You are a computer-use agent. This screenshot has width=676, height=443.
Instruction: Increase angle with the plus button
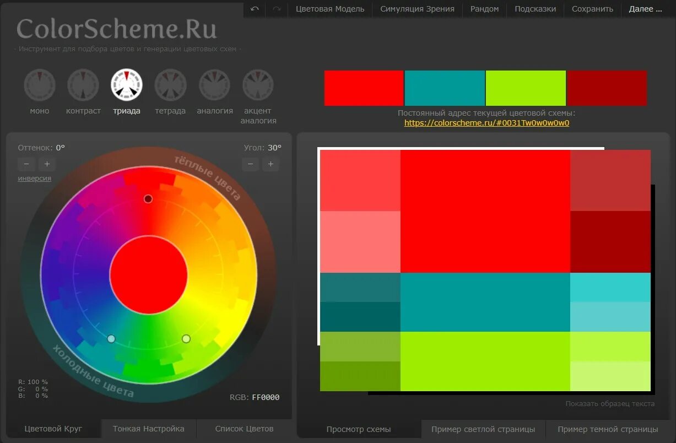point(271,164)
